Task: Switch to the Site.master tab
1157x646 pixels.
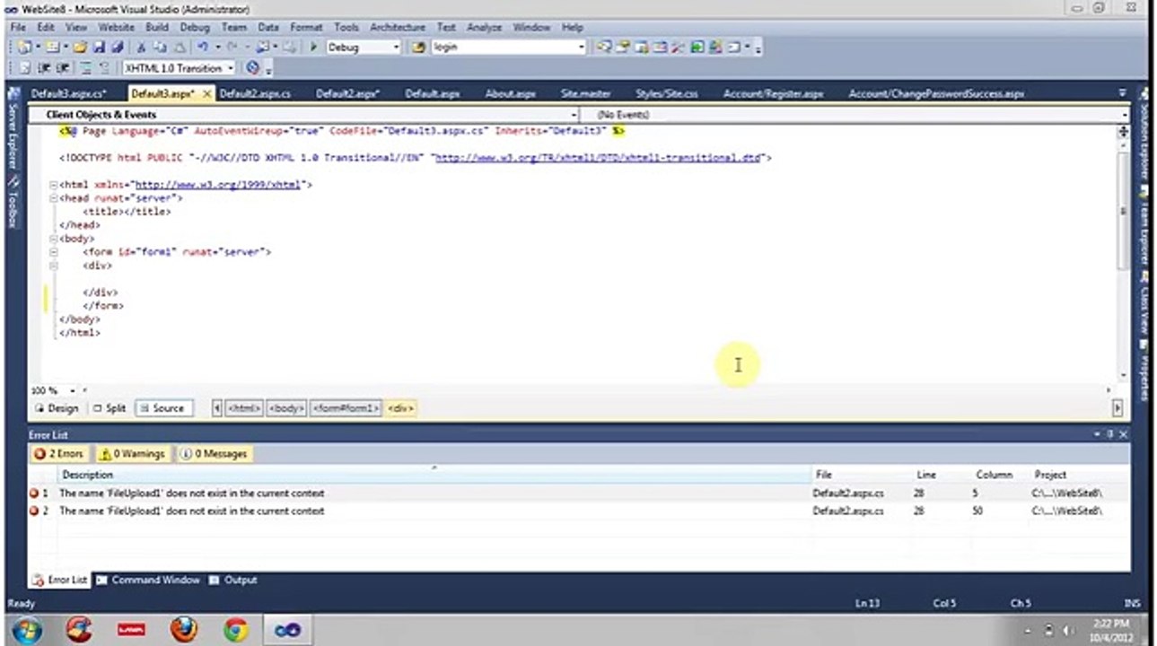Action: click(x=586, y=93)
